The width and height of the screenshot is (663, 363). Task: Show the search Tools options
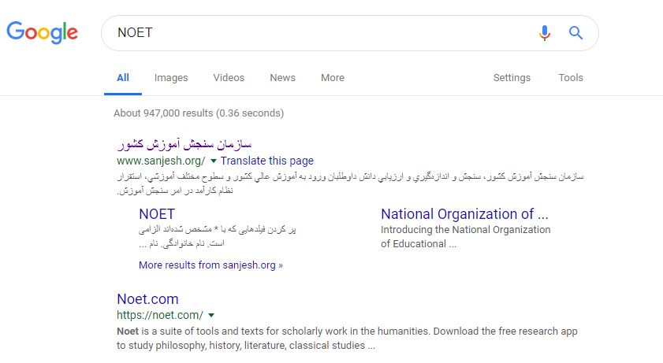pyautogui.click(x=571, y=78)
